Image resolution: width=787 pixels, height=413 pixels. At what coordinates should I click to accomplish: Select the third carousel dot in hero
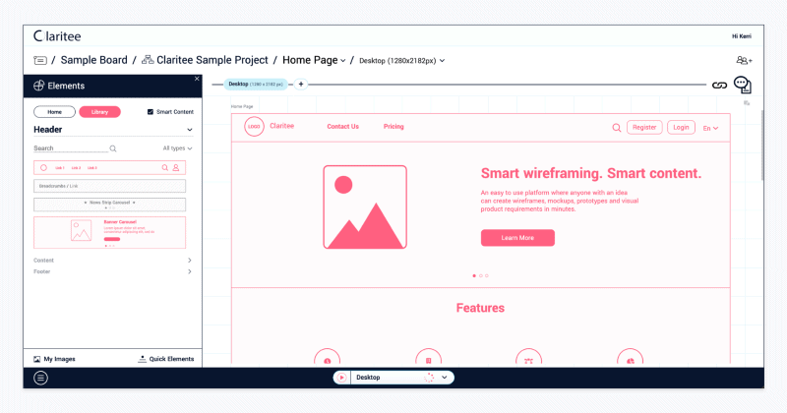[x=486, y=275]
